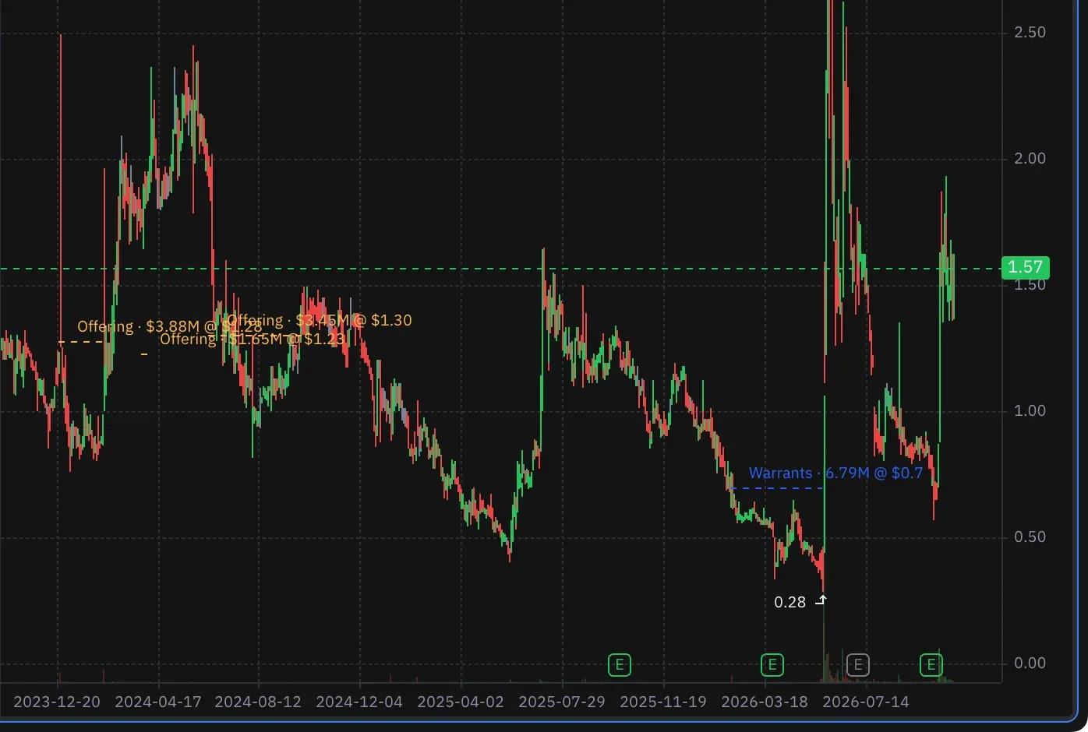Select the 2024-04-17 date label
The height and width of the screenshot is (732, 1088).
158,702
